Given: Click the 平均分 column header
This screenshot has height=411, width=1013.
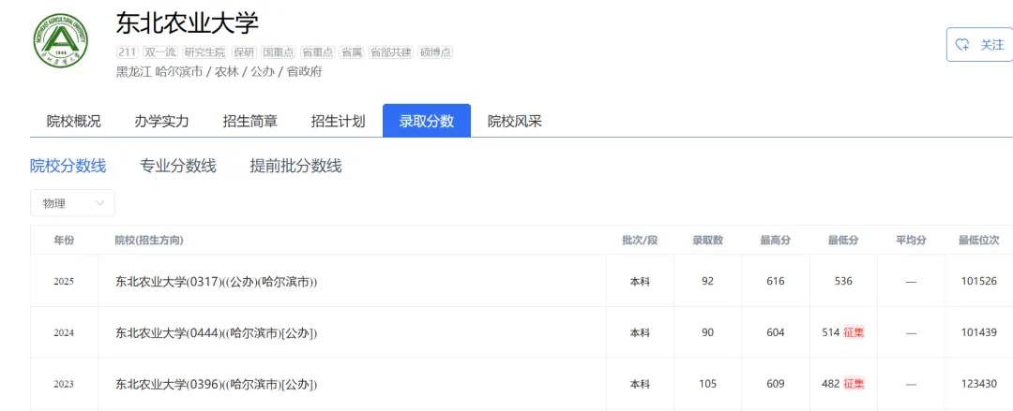Looking at the screenshot, I should [911, 240].
